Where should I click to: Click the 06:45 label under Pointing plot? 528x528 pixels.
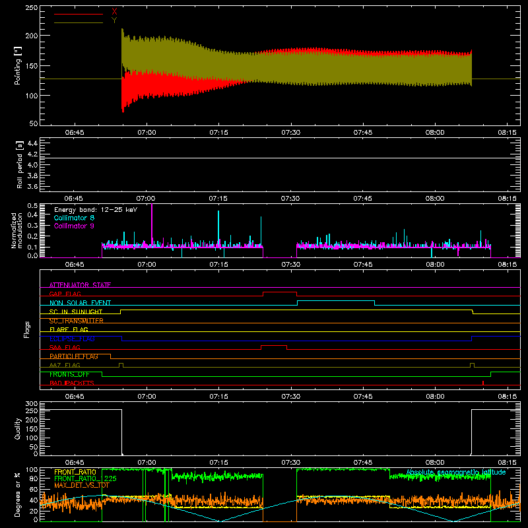(x=75, y=133)
